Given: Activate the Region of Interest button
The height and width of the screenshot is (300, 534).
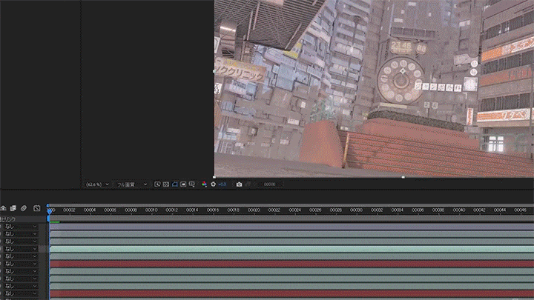Looking at the screenshot, I should point(183,184).
